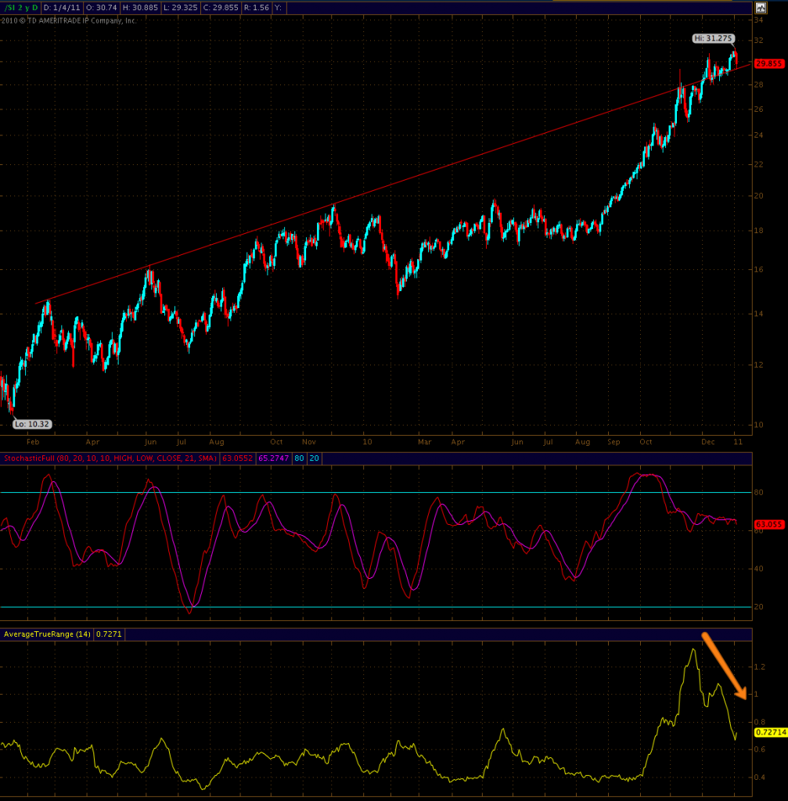The width and height of the screenshot is (788, 801).
Task: Click the D: 1/4/11 date field in header
Action: [61, 8]
